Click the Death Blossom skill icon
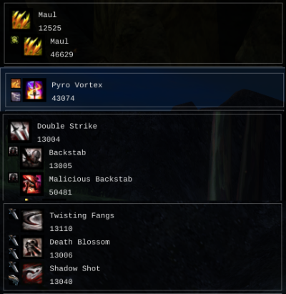The height and width of the screenshot is (294, 286). point(33,247)
